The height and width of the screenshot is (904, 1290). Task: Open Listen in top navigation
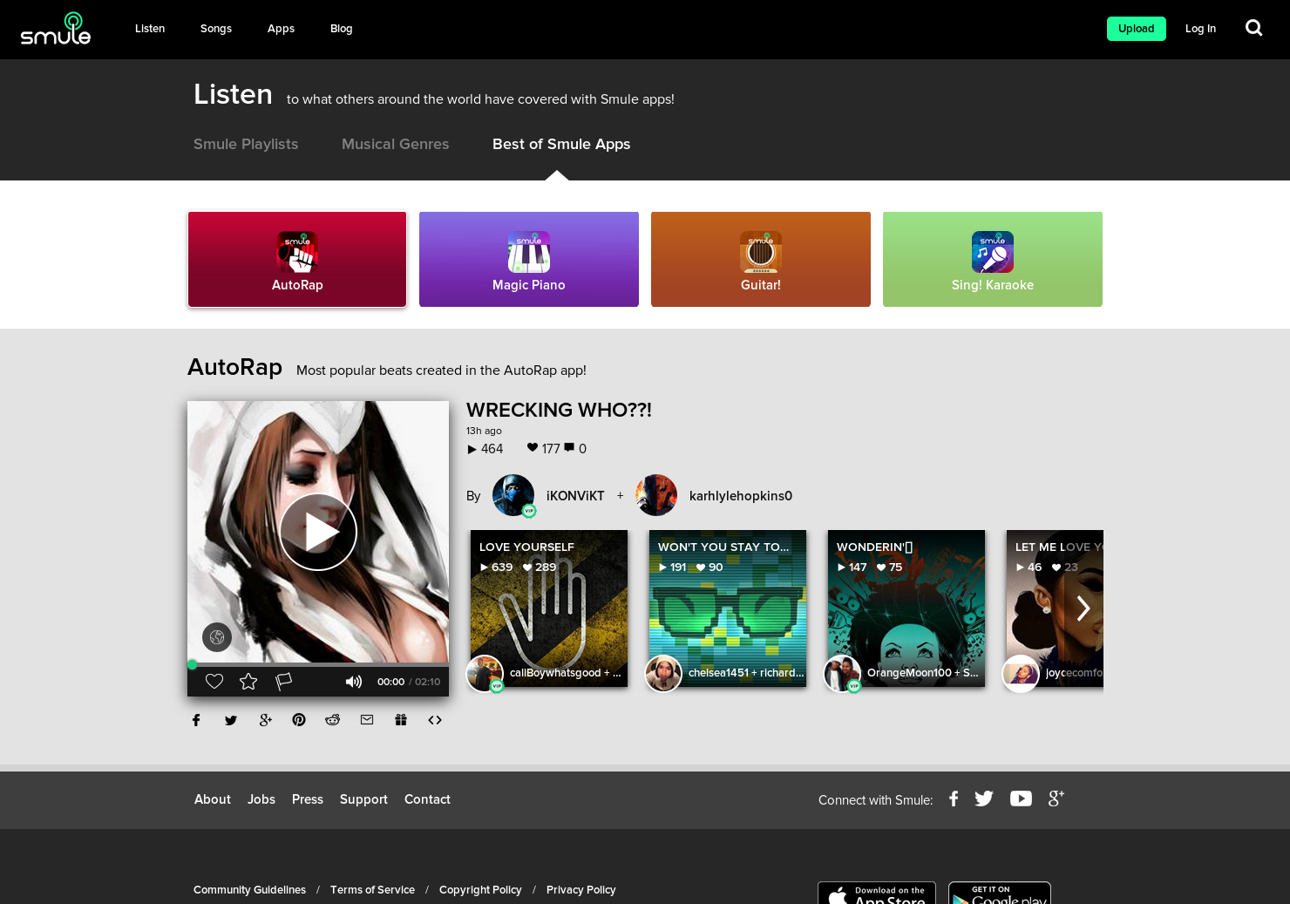click(150, 29)
